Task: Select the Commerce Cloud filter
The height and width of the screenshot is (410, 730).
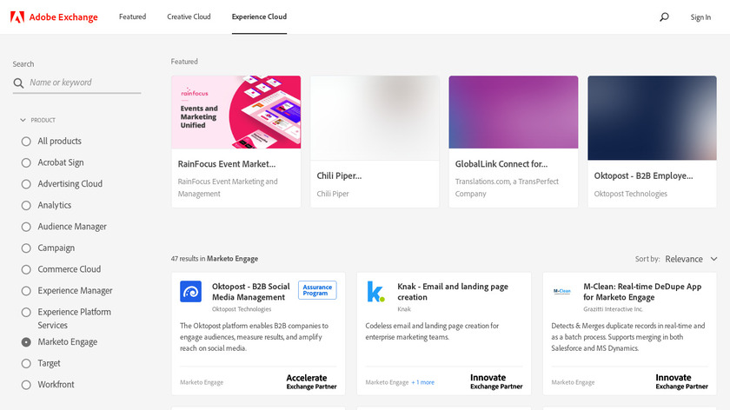Action: [x=26, y=270]
